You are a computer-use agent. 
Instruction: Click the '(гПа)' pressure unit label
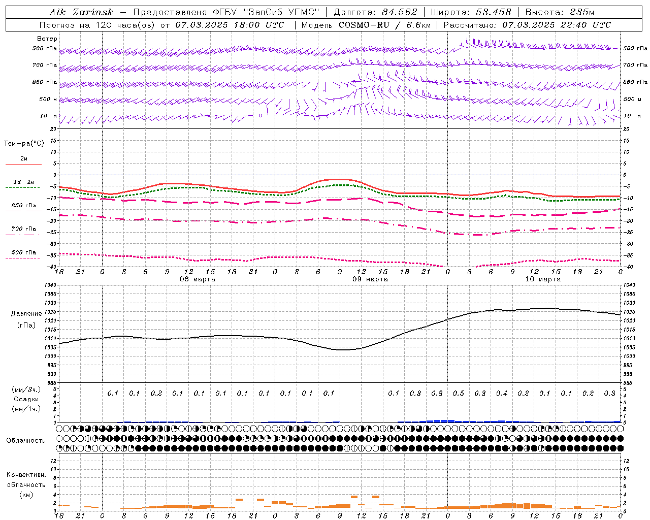26,325
